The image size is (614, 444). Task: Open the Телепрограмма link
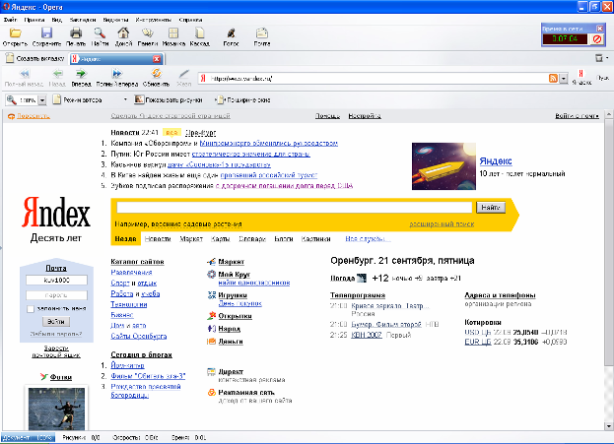tap(358, 295)
